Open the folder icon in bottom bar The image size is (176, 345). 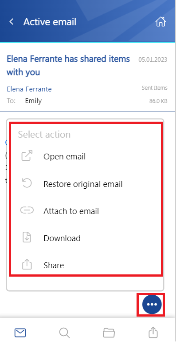tap(109, 333)
